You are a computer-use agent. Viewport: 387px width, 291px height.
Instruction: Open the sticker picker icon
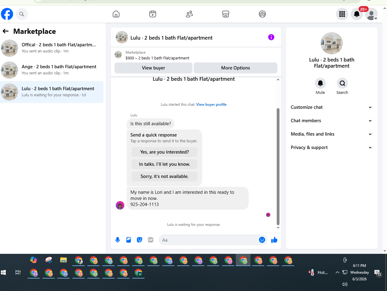[x=140, y=240]
